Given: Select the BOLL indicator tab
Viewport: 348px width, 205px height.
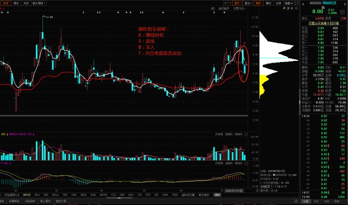Looking at the screenshot, I should (55, 195).
